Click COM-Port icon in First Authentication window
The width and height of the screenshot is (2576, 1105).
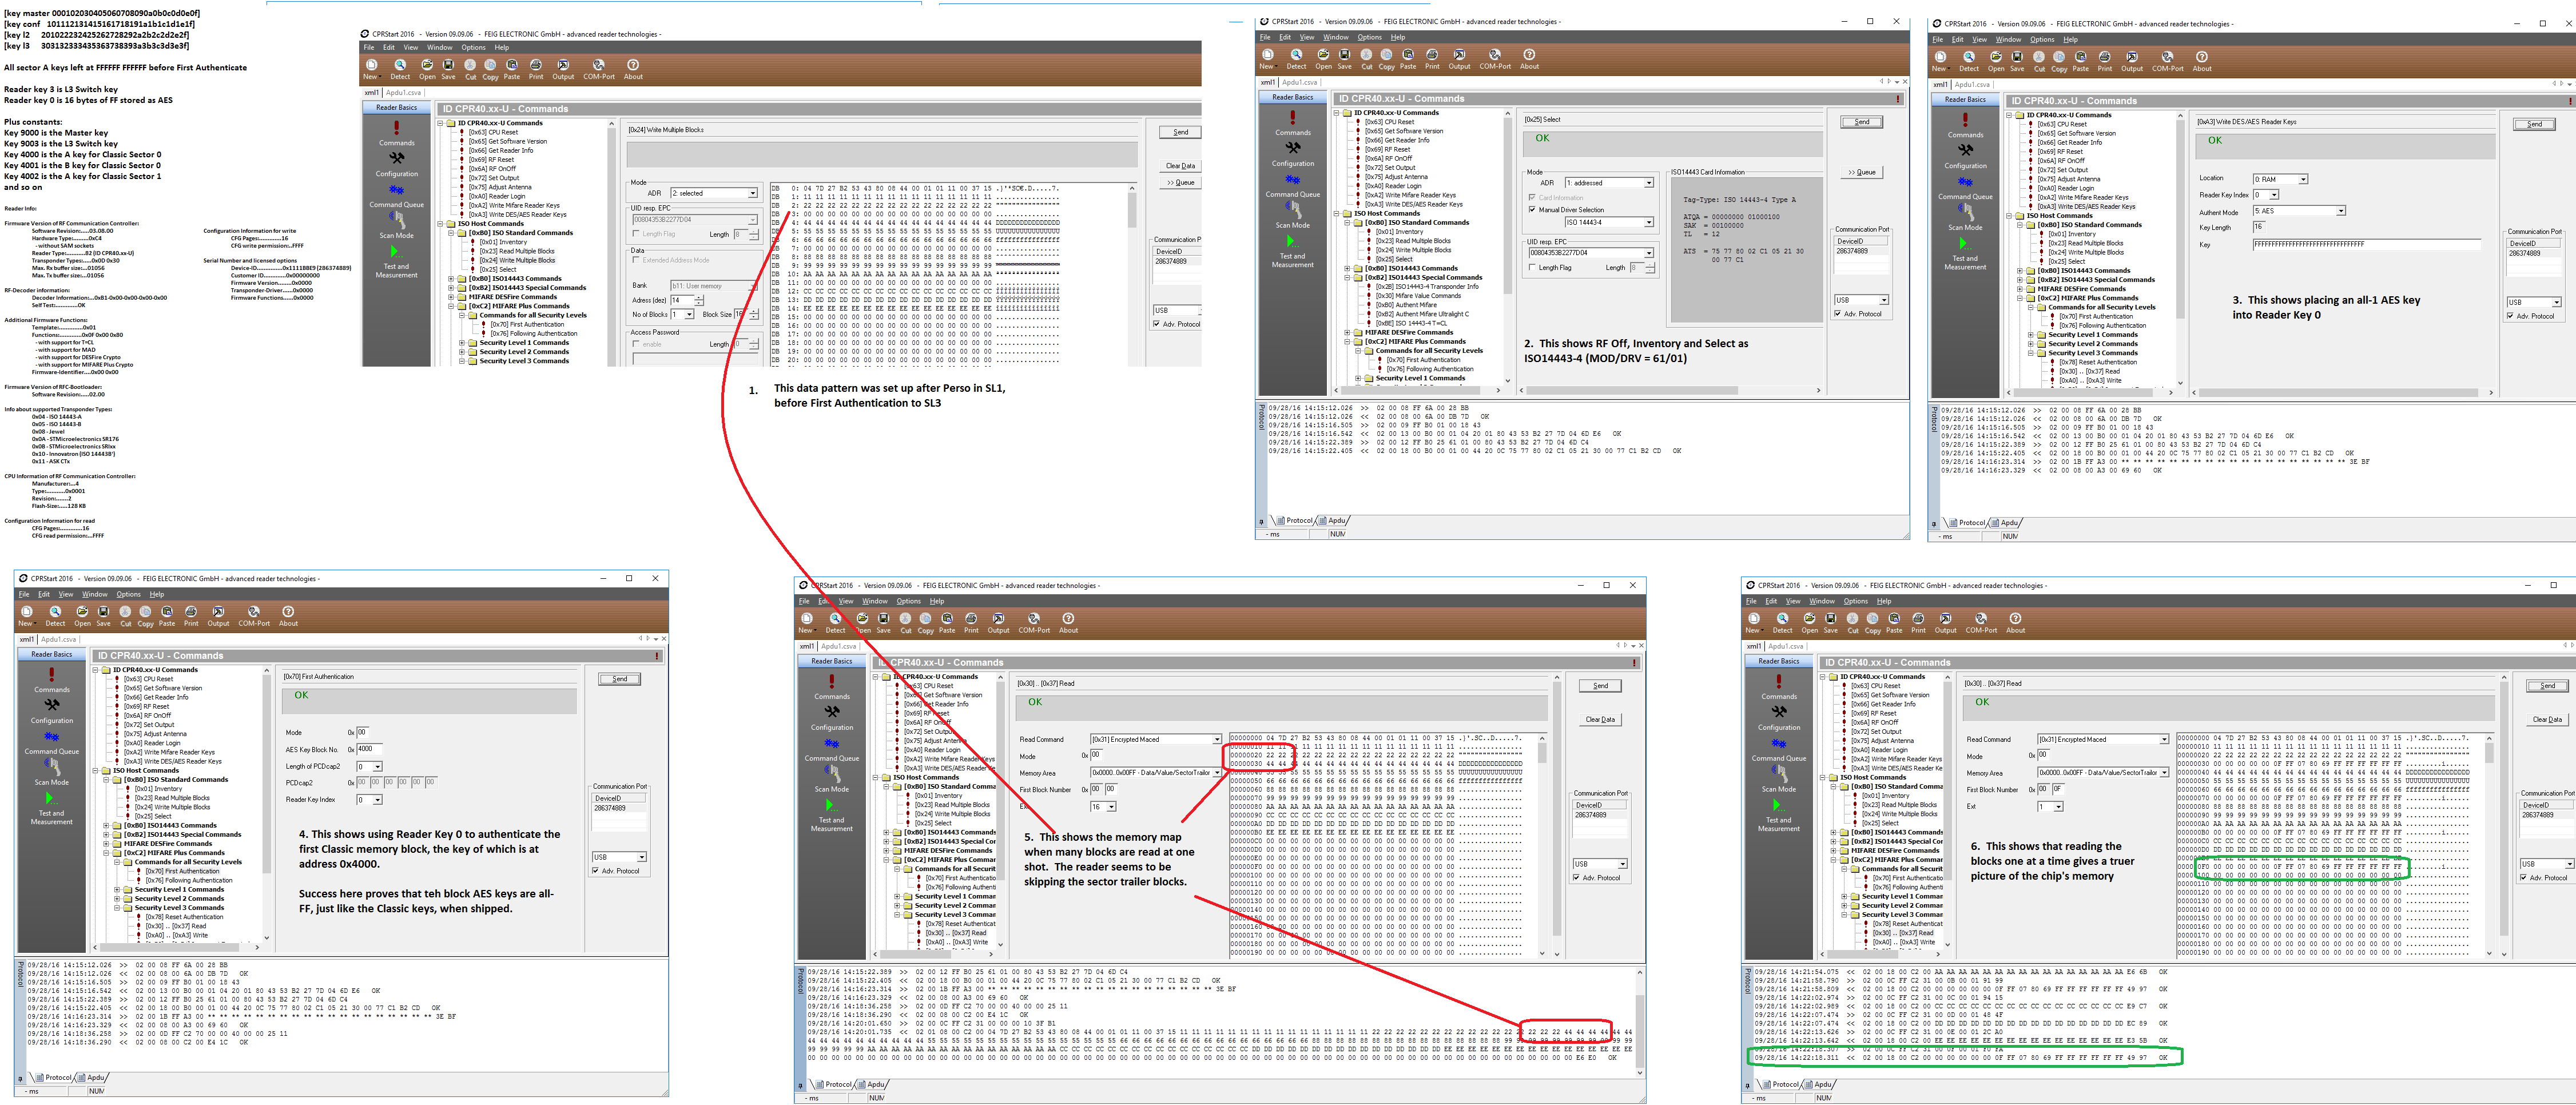point(253,612)
